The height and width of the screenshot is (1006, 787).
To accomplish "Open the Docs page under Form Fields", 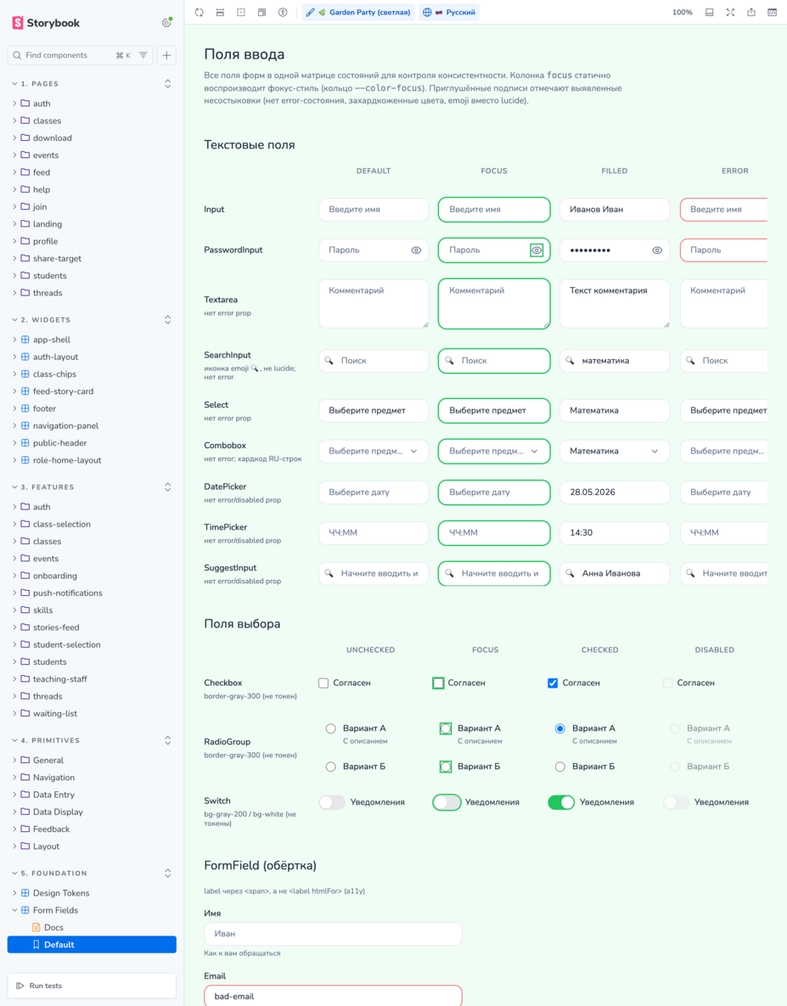I will tap(53, 927).
